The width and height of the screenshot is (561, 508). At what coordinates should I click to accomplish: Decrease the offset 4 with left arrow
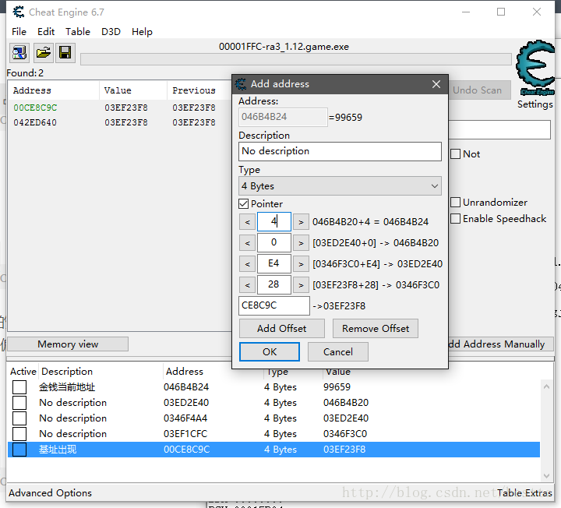(x=247, y=222)
